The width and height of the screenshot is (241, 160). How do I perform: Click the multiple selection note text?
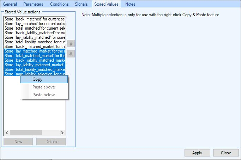150,15
